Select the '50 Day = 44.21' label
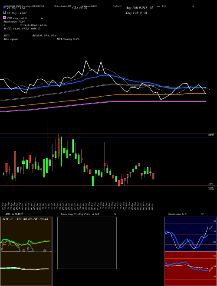This screenshot has width=217, height=286. pyautogui.click(x=17, y=13)
